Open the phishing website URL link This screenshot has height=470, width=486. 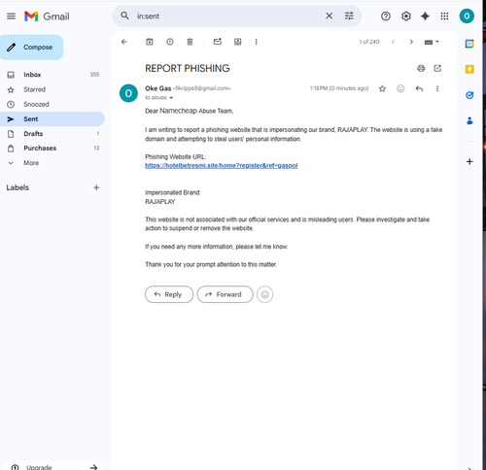(222, 165)
